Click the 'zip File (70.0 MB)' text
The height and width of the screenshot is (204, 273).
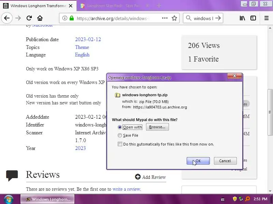154,102
